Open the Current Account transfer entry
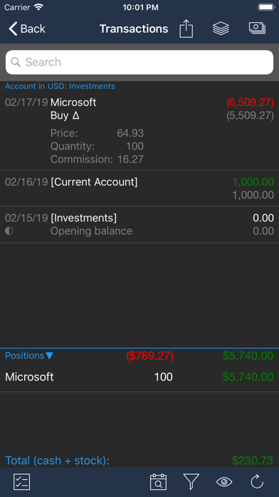 [x=139, y=189]
